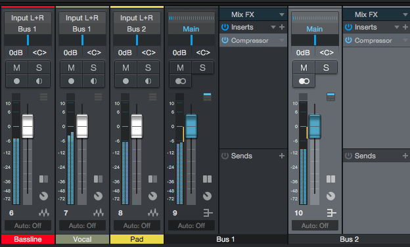The image size is (410, 247).
Task: Click the Bus 1 blue volume fader
Action: [191, 126]
